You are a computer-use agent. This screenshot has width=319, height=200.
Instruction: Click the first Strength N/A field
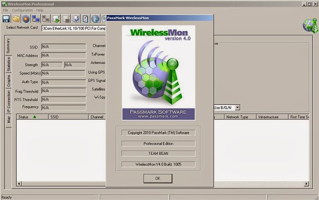pos(52,65)
